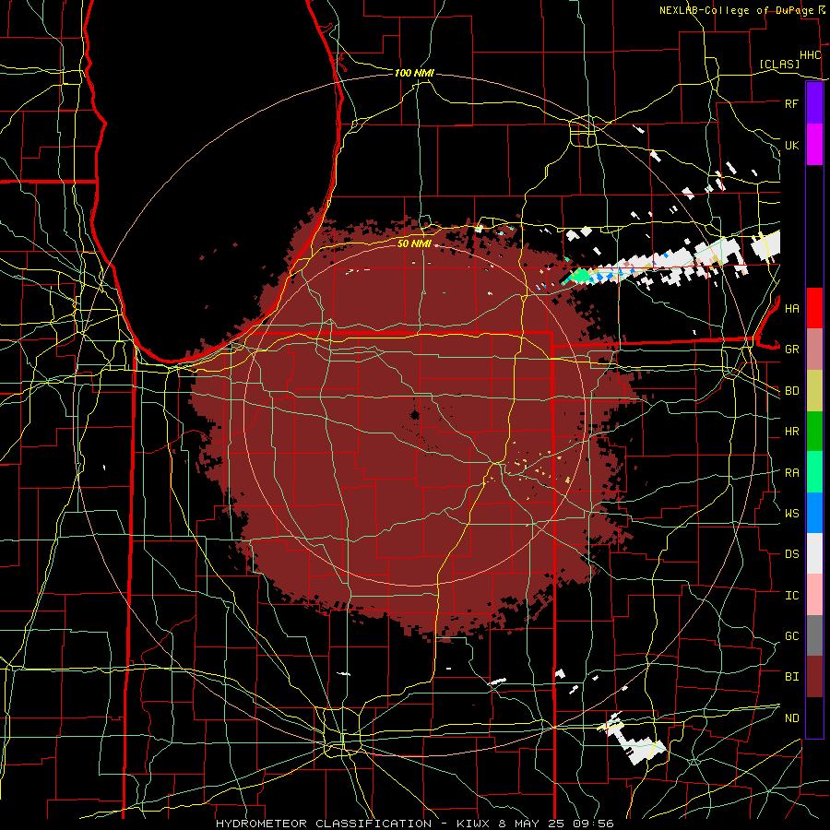
Task: Click the BI legend label
Action: click(791, 677)
